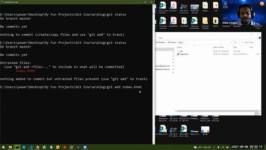Image resolution: width=266 pixels, height=150 pixels.
Task: Click the Explorer help question-mark icon
Action: point(259,38)
